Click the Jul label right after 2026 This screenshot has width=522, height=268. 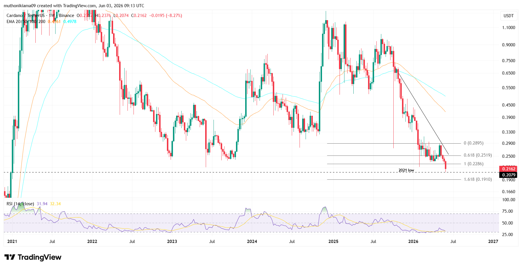tap(453, 242)
